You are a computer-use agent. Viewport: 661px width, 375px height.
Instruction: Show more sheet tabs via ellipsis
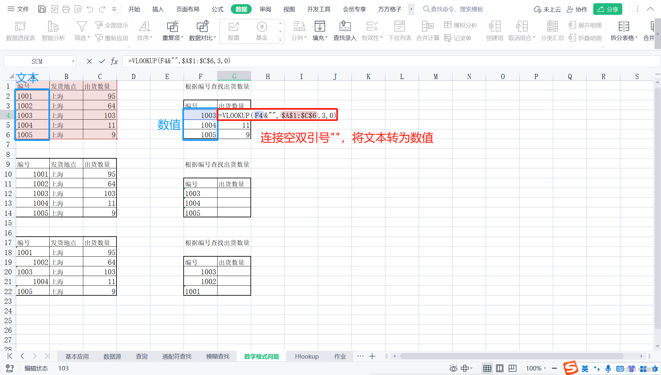coord(361,356)
